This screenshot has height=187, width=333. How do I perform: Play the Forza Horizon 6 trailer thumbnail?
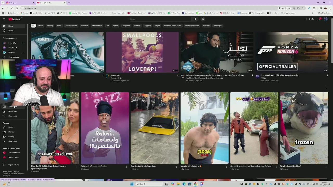292,52
